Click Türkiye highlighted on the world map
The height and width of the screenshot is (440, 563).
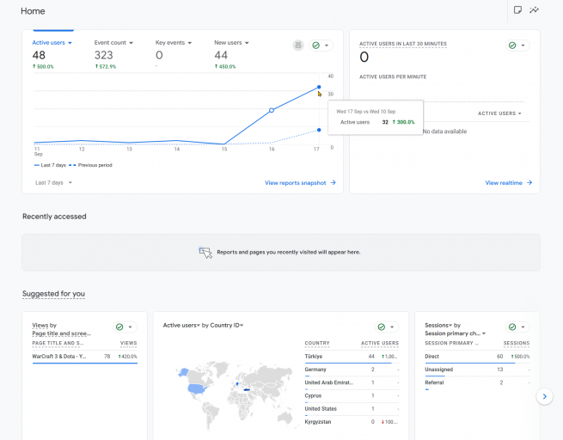[247, 389]
